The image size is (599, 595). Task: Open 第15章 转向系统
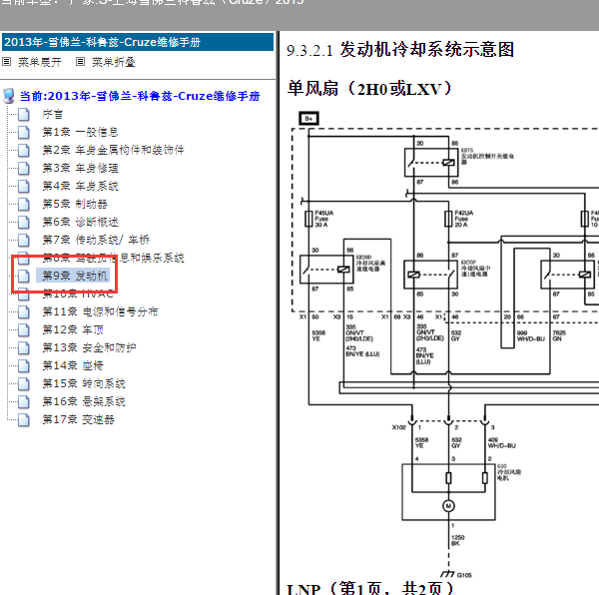click(x=84, y=383)
